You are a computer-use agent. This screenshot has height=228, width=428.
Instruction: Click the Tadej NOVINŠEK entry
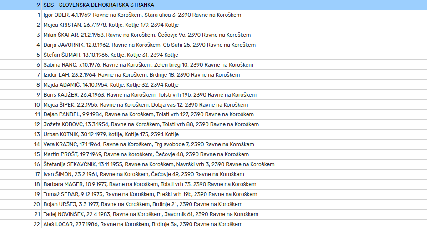214,214
